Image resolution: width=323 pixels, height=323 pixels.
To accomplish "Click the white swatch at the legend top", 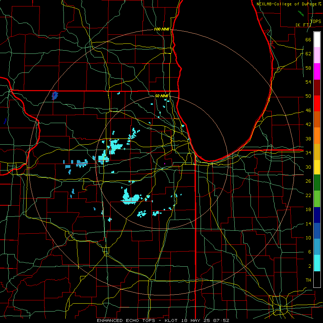I will pos(317,39).
